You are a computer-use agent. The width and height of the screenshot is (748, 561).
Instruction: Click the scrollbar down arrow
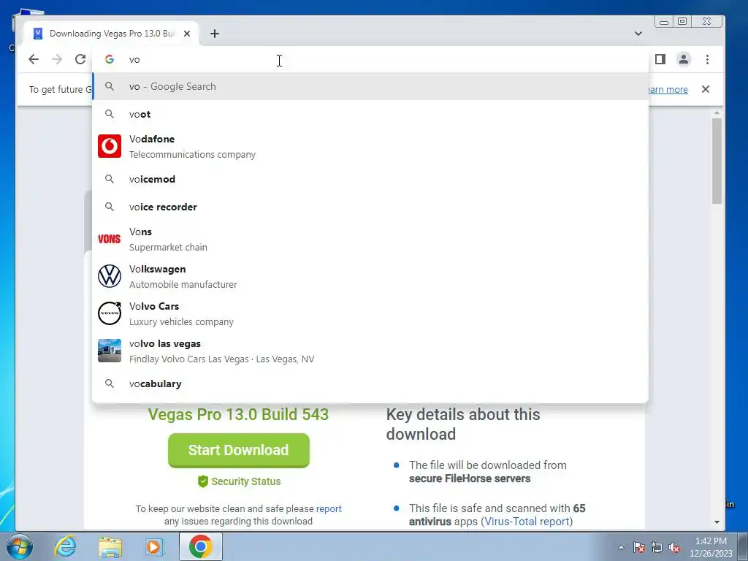tap(717, 522)
